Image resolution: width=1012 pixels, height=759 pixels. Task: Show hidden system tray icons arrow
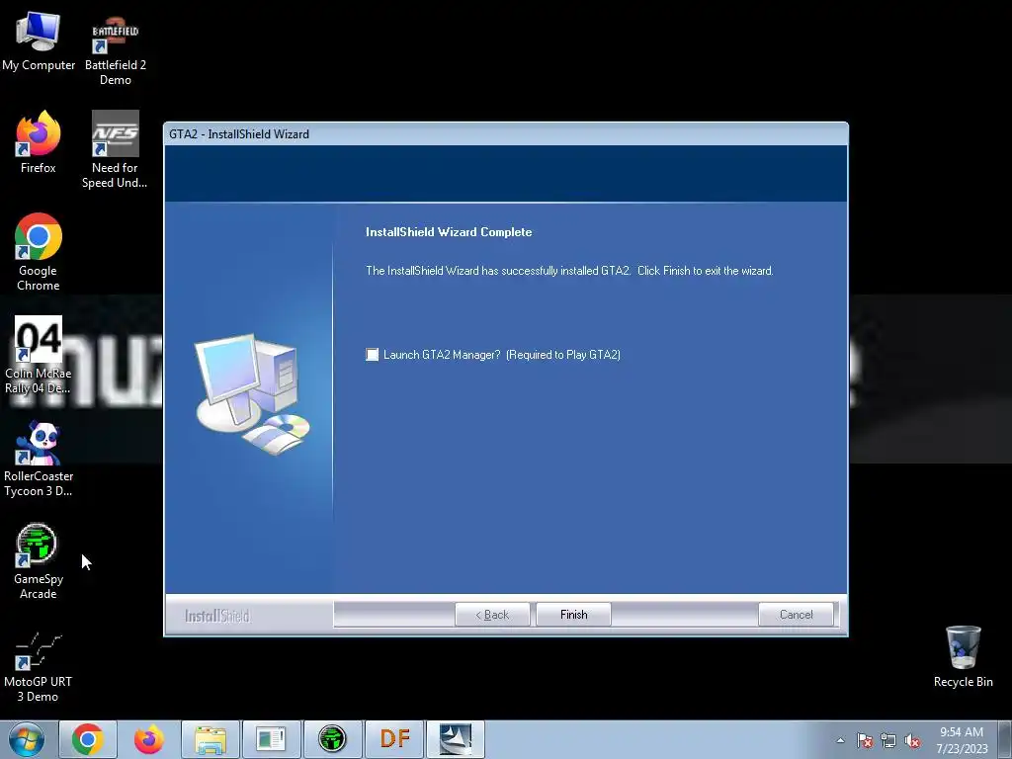[840, 740]
